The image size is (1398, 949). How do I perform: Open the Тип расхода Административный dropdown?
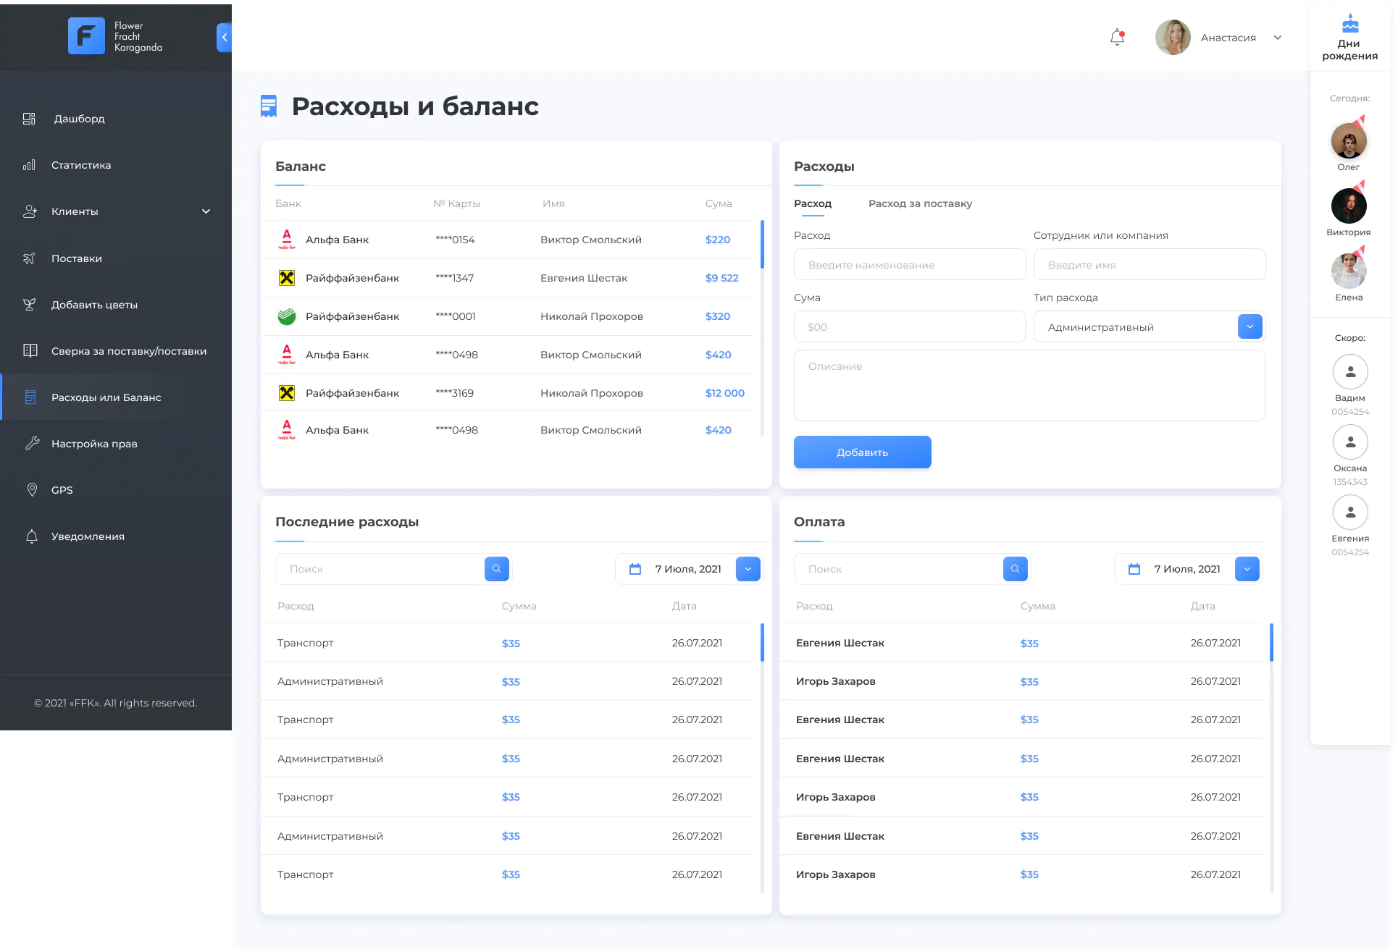pos(1250,326)
